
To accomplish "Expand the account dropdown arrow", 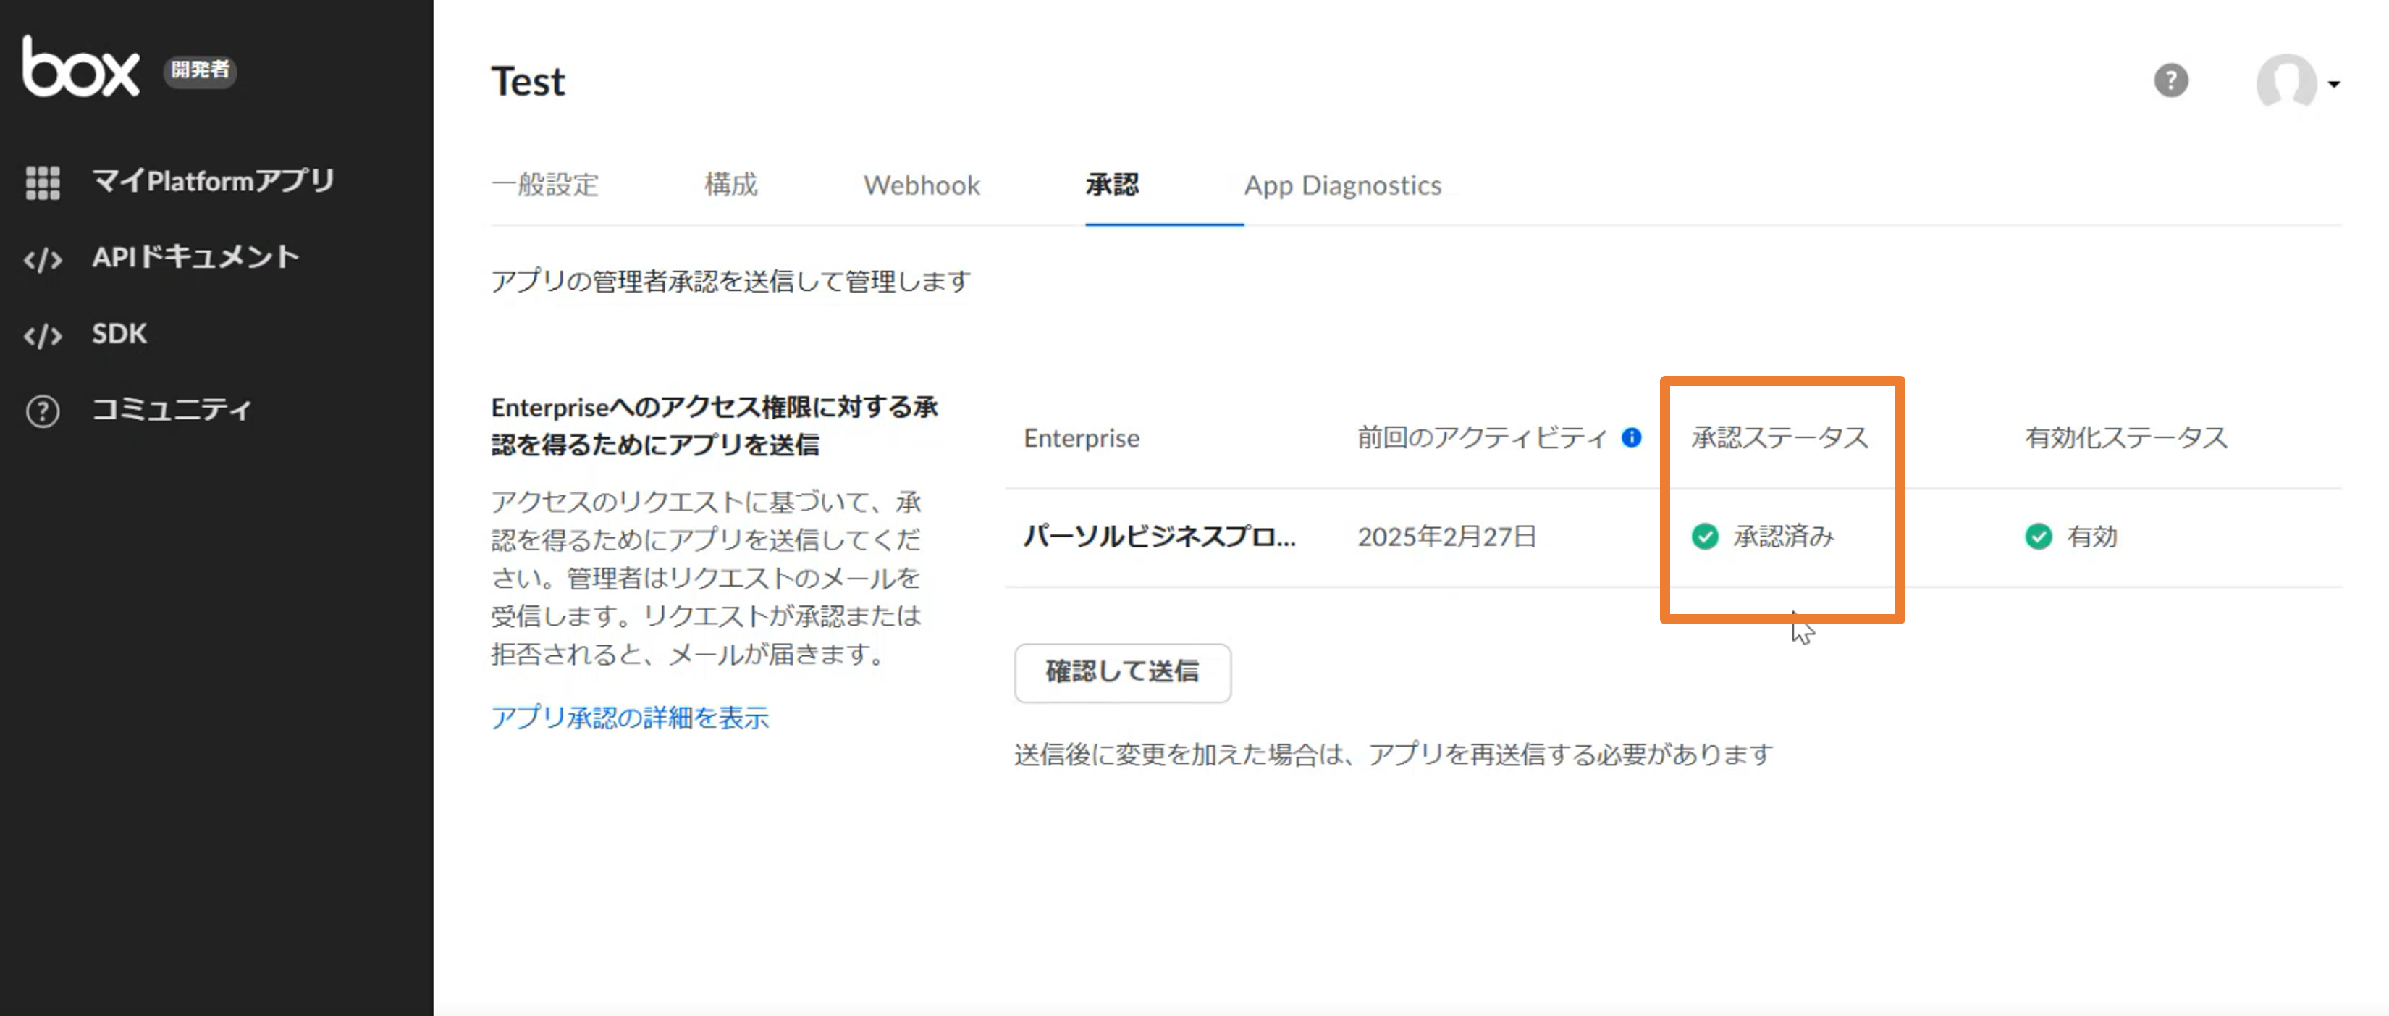I will 2333,85.
